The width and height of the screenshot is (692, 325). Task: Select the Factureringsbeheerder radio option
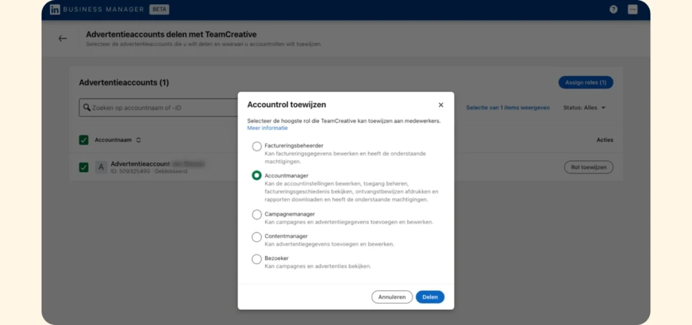tap(256, 146)
